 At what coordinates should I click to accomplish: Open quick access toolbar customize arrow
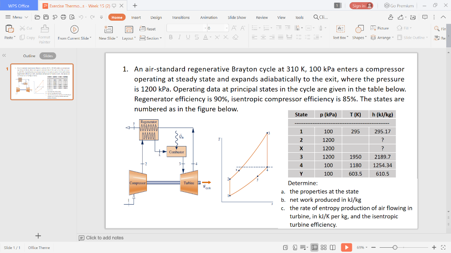click(x=101, y=17)
